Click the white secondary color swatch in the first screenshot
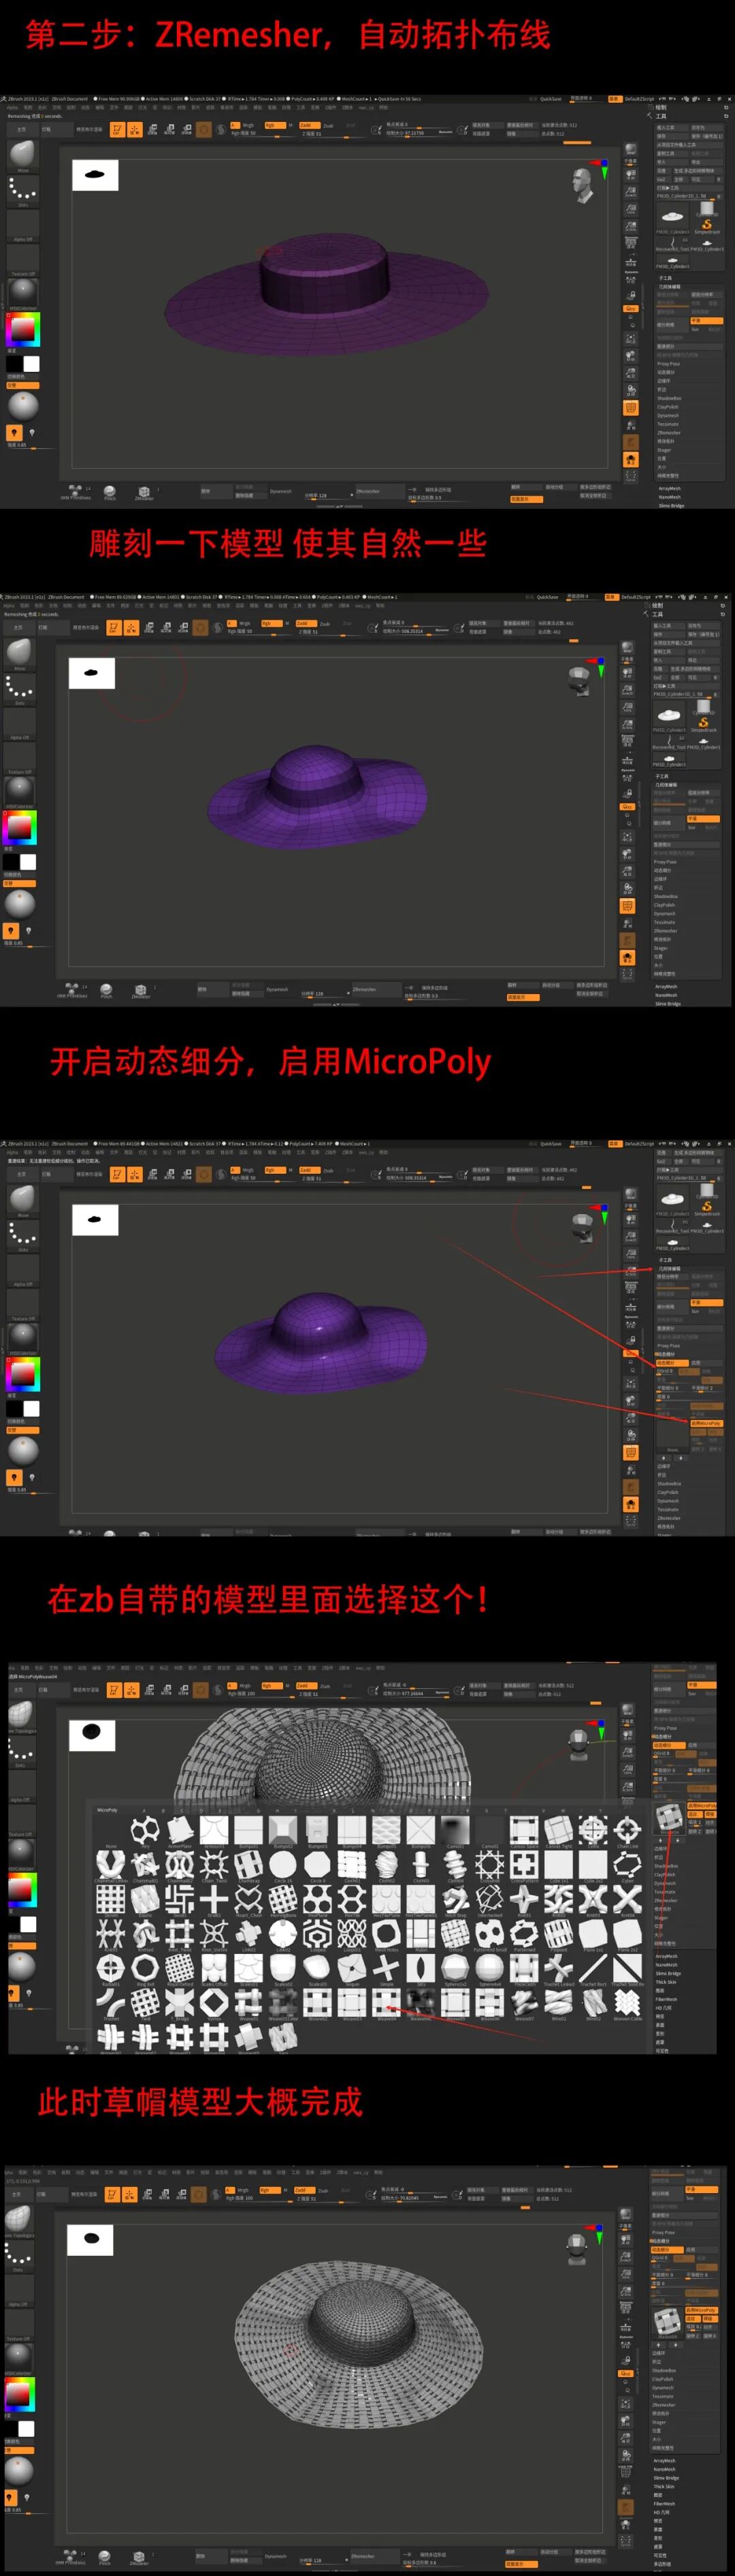Image resolution: width=735 pixels, height=2576 pixels. pyautogui.click(x=32, y=364)
